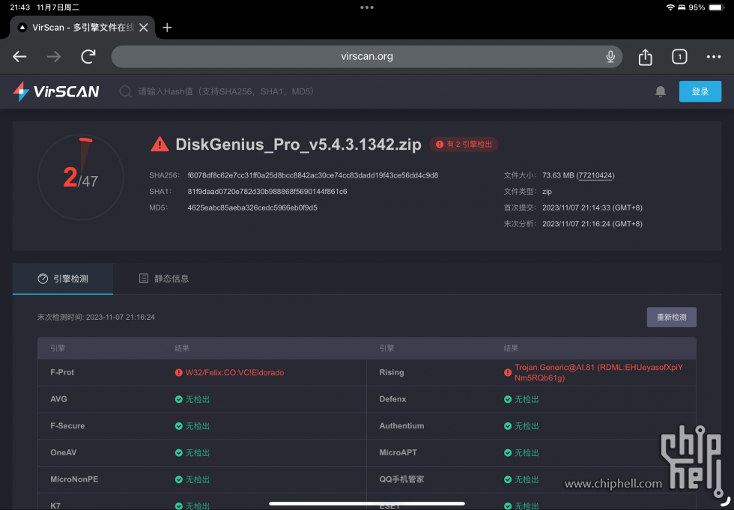The width and height of the screenshot is (734, 510).
Task: Click the Defenx engine name
Action: (x=392, y=399)
